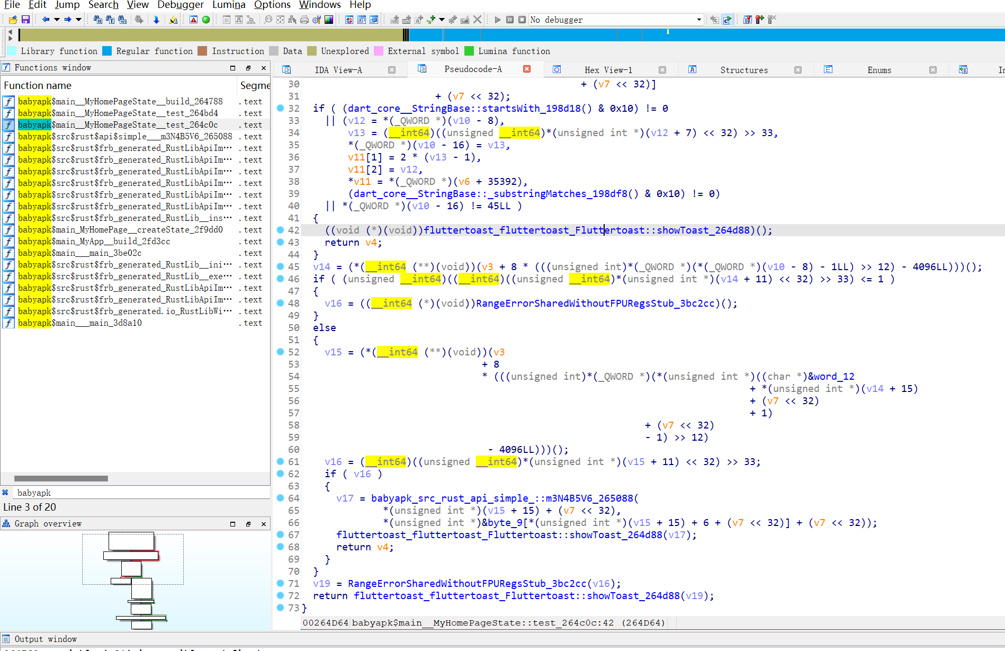Screen dimensions: 1005x651
Task: Click the rainbow color palette toolbar icon
Action: (329, 20)
